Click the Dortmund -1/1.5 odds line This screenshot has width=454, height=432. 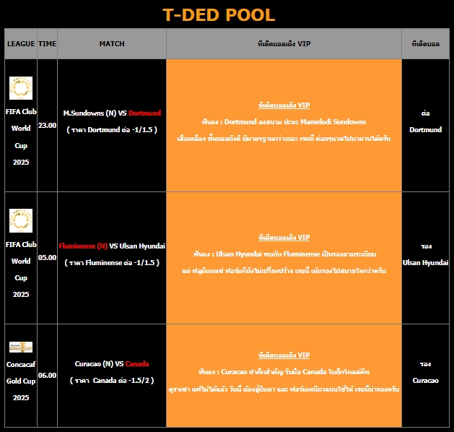click(112, 130)
